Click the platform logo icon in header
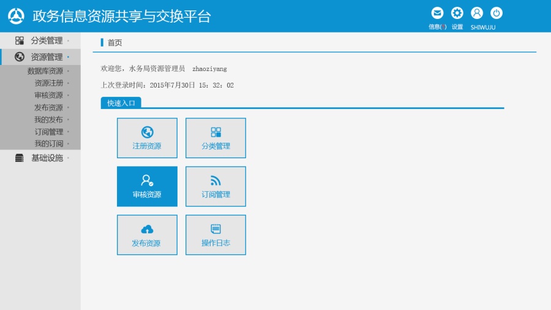 (16, 16)
